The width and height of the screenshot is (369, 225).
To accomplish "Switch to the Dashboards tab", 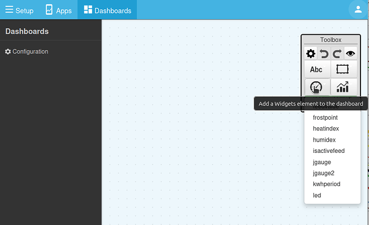I will tap(107, 10).
